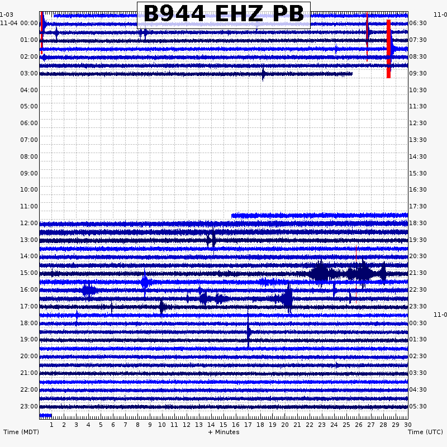This screenshot has height=447, width=447.
Task: Click the "Time (UTC)" axis label
Action: coord(425,432)
